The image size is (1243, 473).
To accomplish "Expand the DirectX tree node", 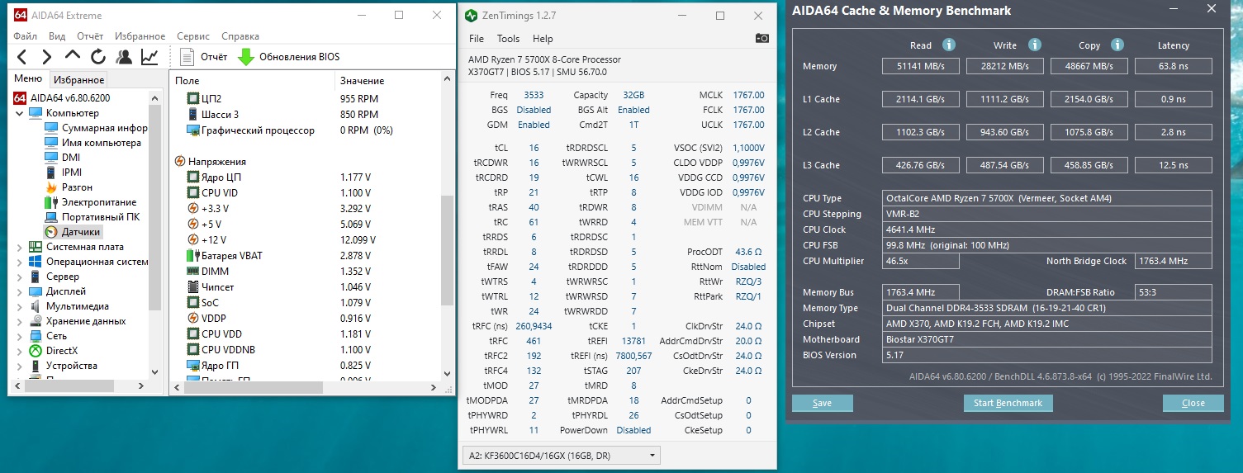I will click(x=20, y=351).
